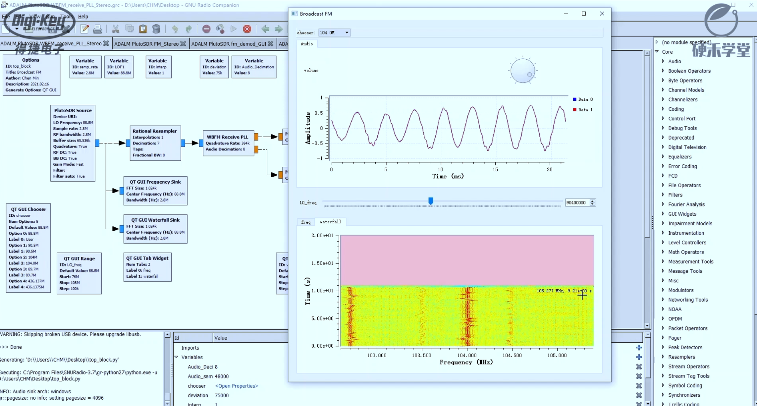Add a new variable with the Variables plus icon
This screenshot has height=406, width=757.
coord(639,357)
